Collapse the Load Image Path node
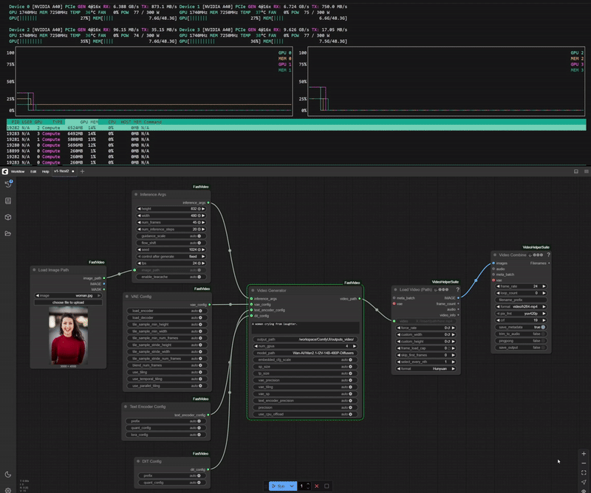This screenshot has height=493, width=591. click(34, 269)
